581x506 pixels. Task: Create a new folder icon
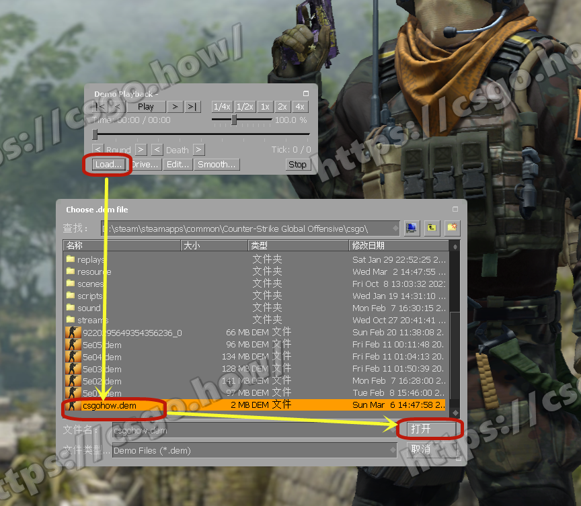[452, 228]
